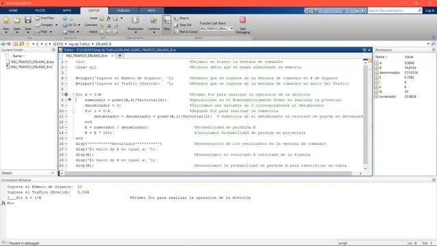The width and height of the screenshot is (437, 246).
Task: Set breakpoint at line 4 dash
Action: (66, 78)
